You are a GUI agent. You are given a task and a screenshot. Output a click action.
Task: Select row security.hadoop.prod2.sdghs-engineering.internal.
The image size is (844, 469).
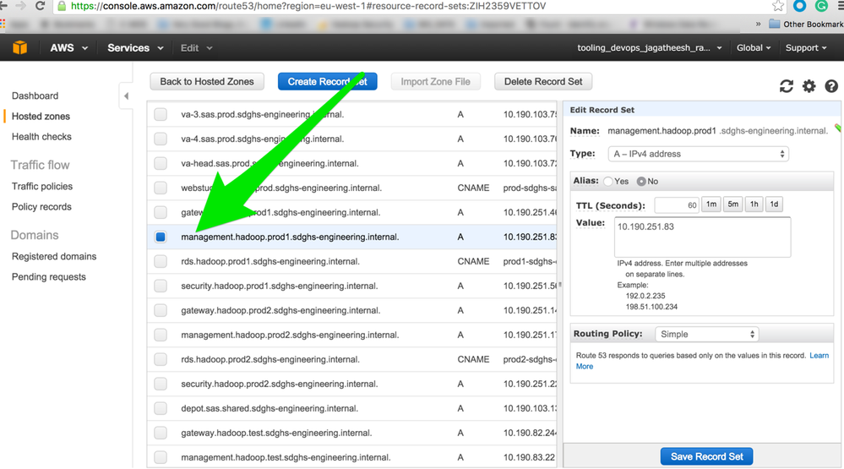(352, 384)
